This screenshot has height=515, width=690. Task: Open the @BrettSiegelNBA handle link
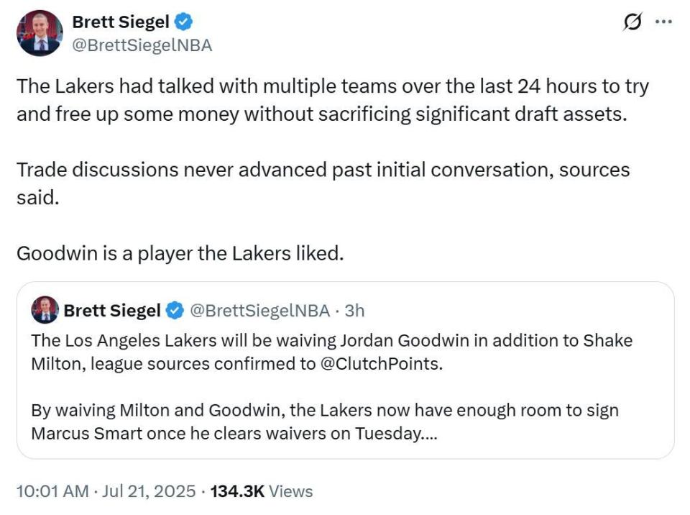click(x=142, y=45)
